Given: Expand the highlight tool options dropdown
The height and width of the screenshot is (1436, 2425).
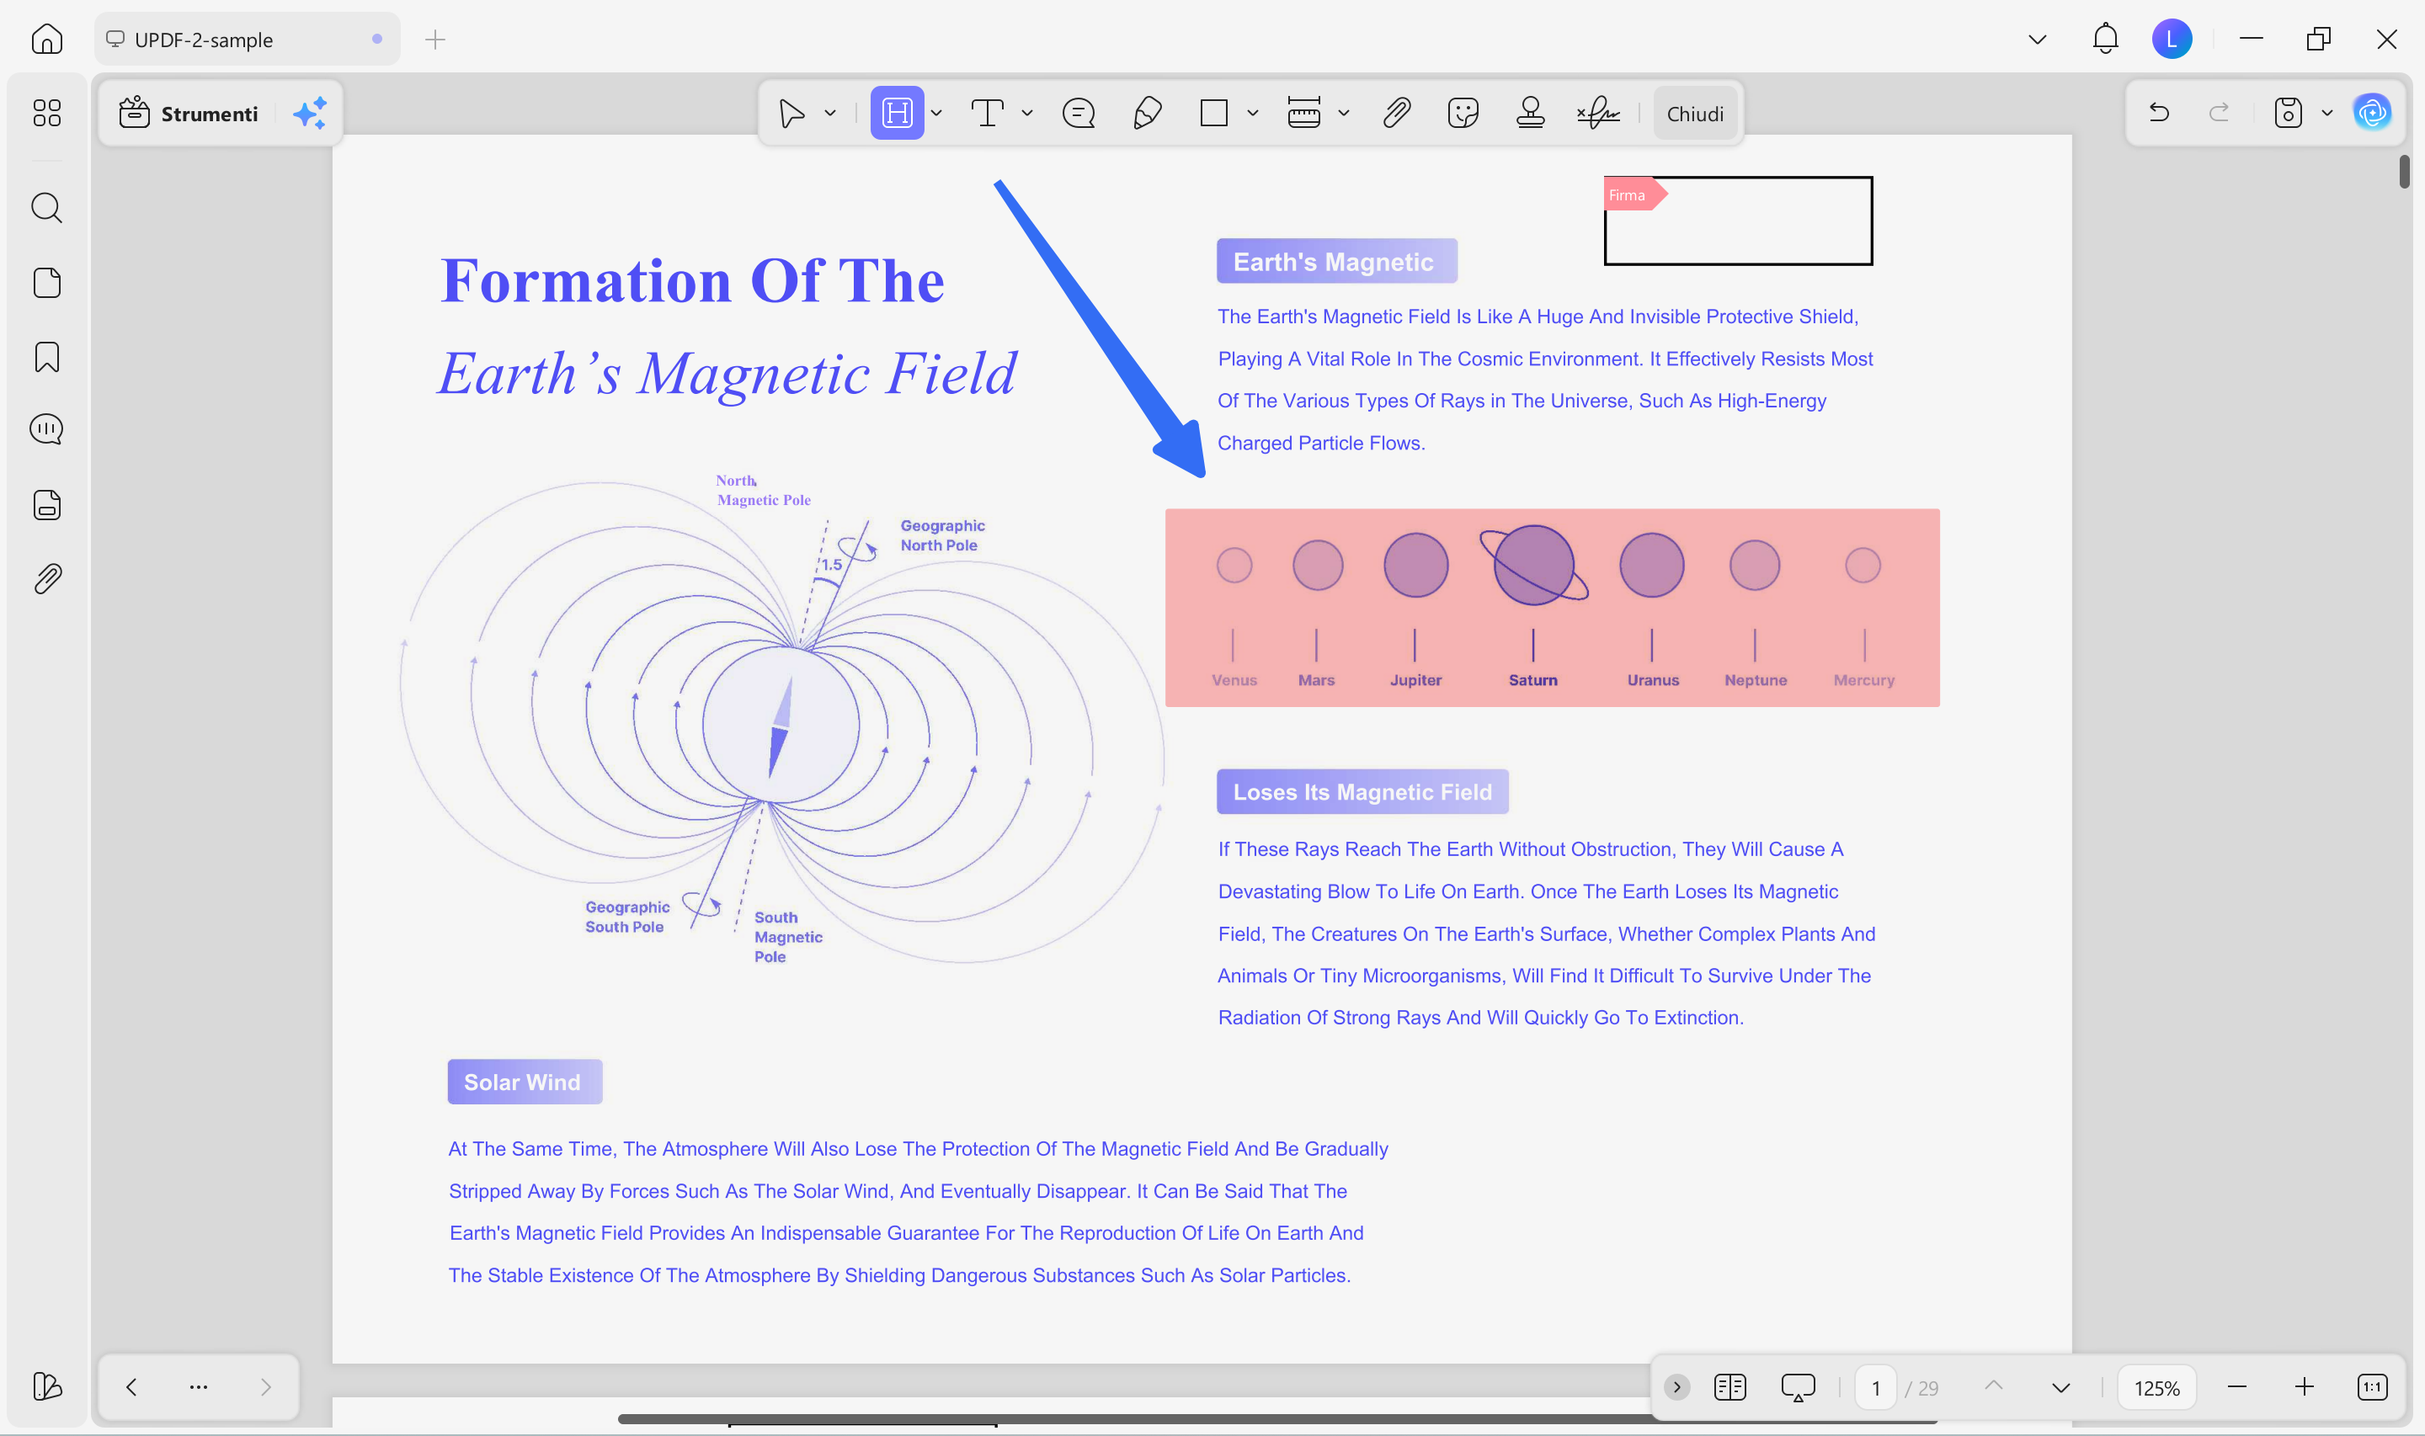Looking at the screenshot, I should click(936, 114).
